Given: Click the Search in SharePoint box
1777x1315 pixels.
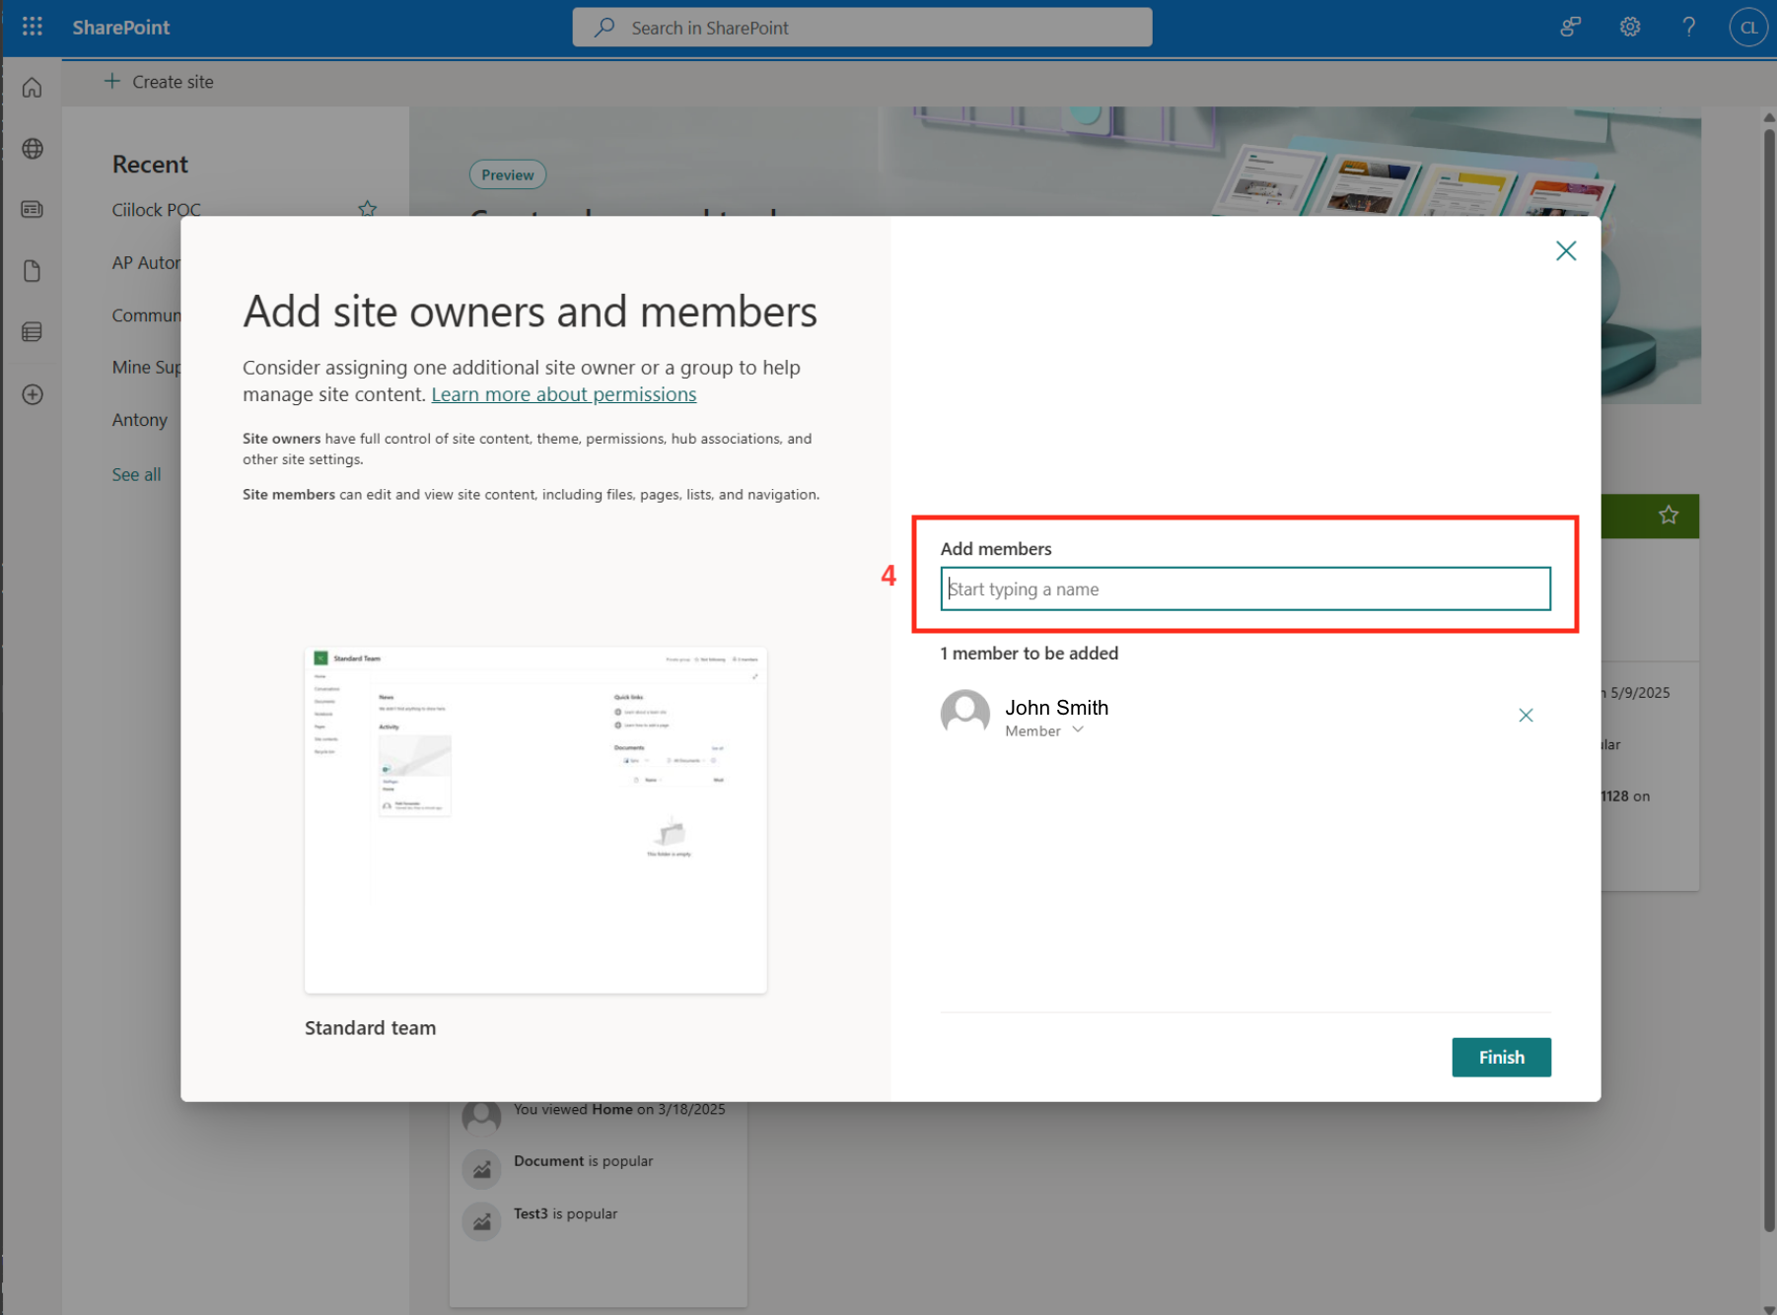Looking at the screenshot, I should click(862, 28).
